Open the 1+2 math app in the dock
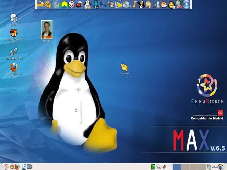Image resolution: width=227 pixels, height=170 pixels. (96, 5)
